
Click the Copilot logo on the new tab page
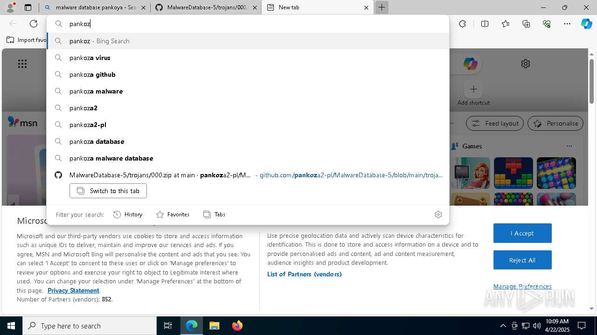tap(470, 64)
